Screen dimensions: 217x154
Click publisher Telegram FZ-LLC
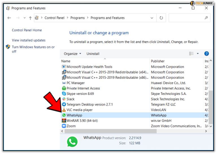click(x=163, y=104)
